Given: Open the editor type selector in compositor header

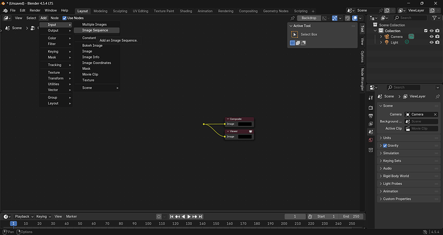Looking at the screenshot, I should coord(7,18).
